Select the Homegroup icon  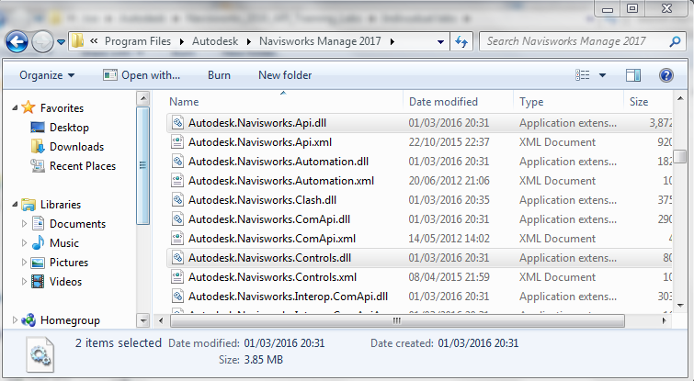28,320
